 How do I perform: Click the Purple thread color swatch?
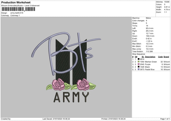click(x=139, y=64)
